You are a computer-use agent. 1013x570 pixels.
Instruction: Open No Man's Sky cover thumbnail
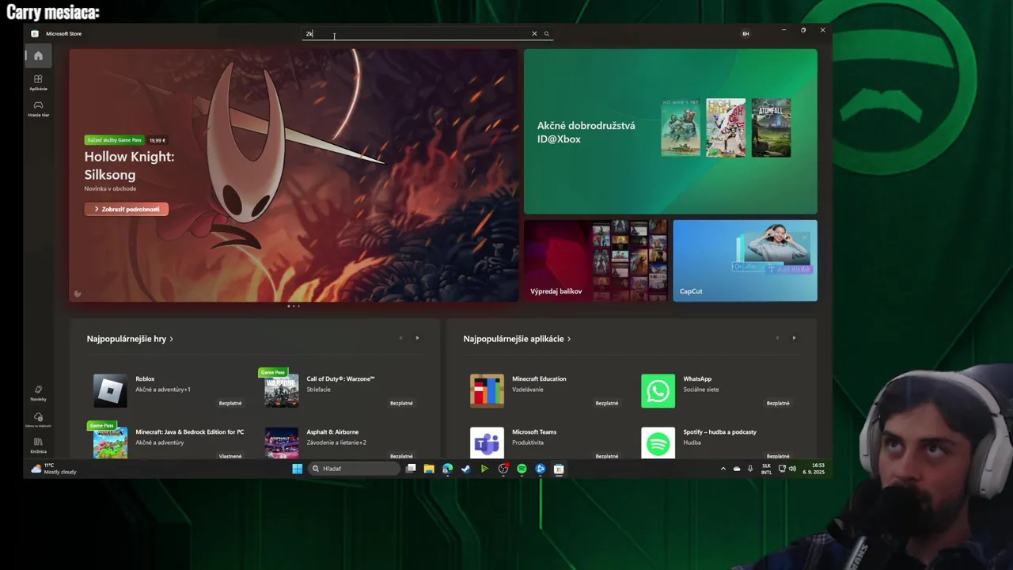[x=681, y=127]
